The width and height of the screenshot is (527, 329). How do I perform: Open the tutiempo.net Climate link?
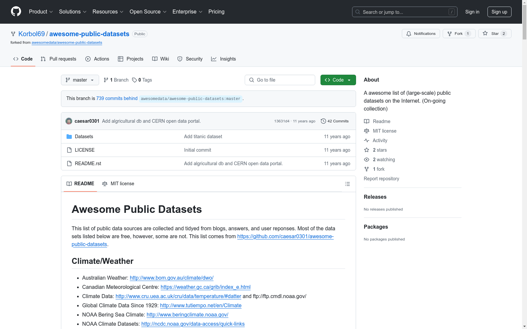click(x=201, y=305)
